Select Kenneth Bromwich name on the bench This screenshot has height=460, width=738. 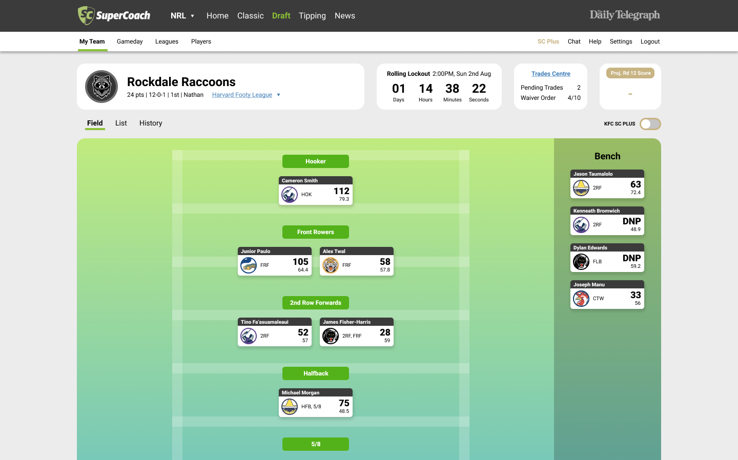[597, 211]
